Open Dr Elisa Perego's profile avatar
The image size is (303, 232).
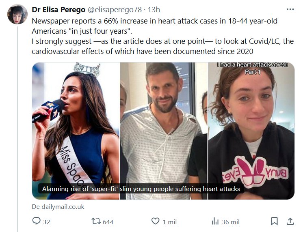click(x=17, y=14)
